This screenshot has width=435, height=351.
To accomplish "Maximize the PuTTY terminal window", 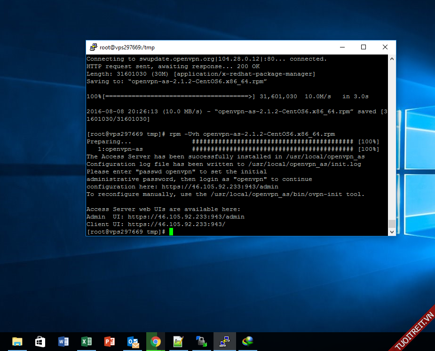I will [x=363, y=47].
